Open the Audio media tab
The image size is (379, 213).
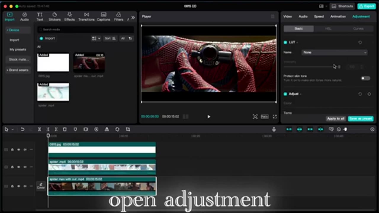25,17
